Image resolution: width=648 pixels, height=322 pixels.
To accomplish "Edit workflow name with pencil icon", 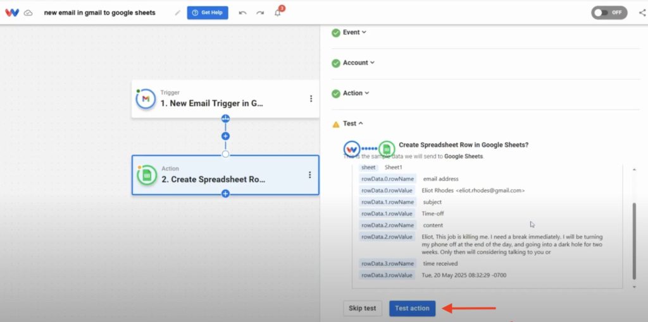I will [178, 13].
